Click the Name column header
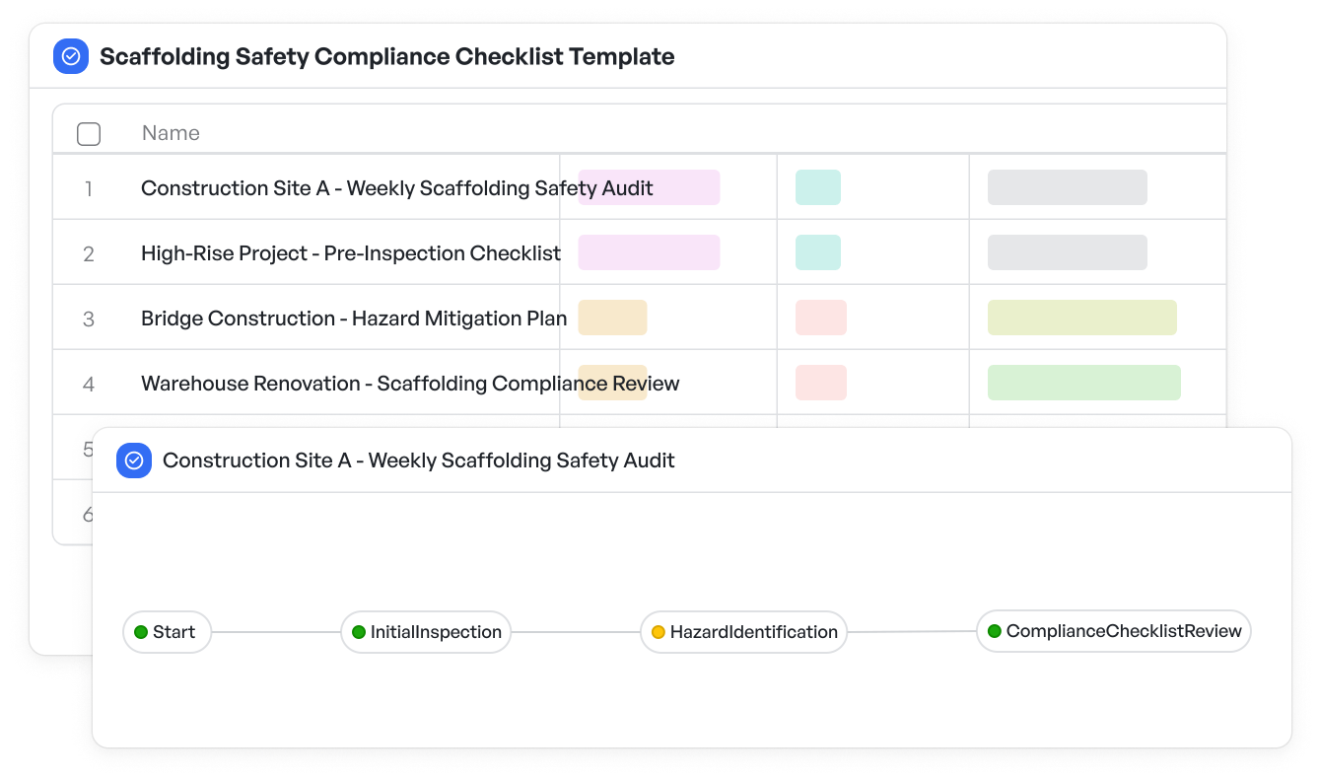 point(171,133)
